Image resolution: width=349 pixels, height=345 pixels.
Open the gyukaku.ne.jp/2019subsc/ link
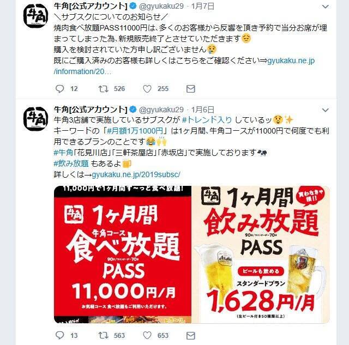pyautogui.click(x=136, y=174)
